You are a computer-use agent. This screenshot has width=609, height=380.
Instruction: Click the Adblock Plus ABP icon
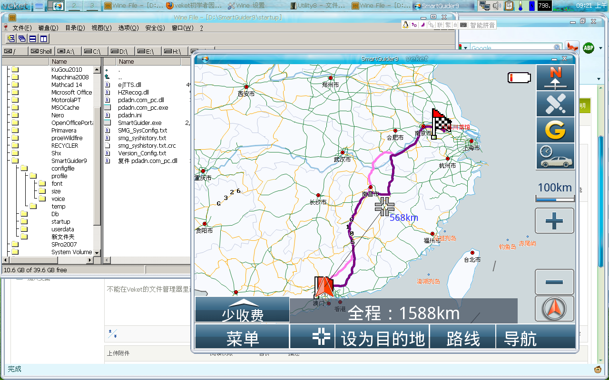tap(589, 47)
